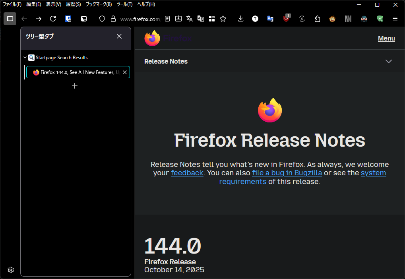The height and width of the screenshot is (279, 405).
Task: Toggle the sidebar button in toolbar
Action: point(10,19)
